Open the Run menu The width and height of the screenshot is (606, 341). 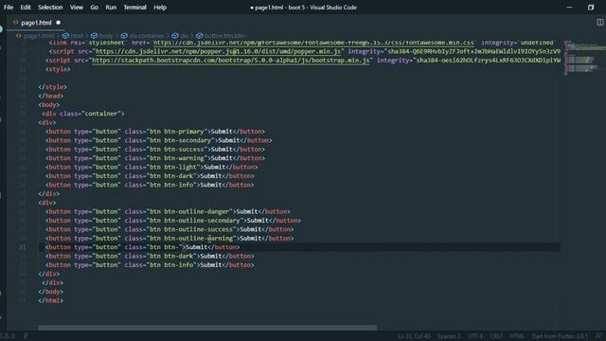[111, 8]
